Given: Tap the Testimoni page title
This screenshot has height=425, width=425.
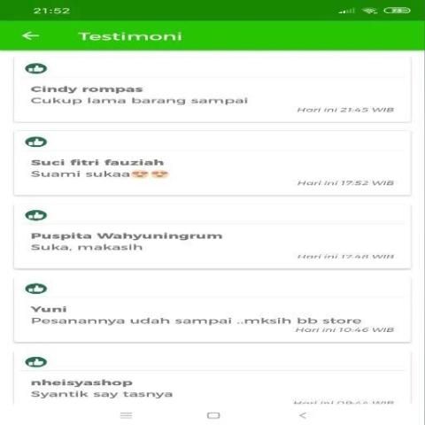Looking at the screenshot, I should [130, 36].
